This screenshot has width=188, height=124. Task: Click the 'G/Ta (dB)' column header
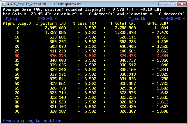coord(158,23)
